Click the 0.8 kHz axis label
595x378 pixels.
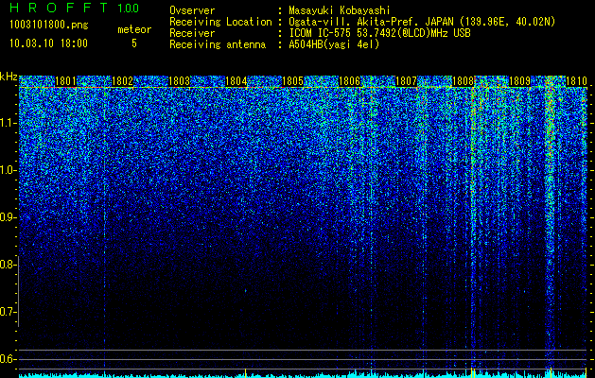pos(9,265)
